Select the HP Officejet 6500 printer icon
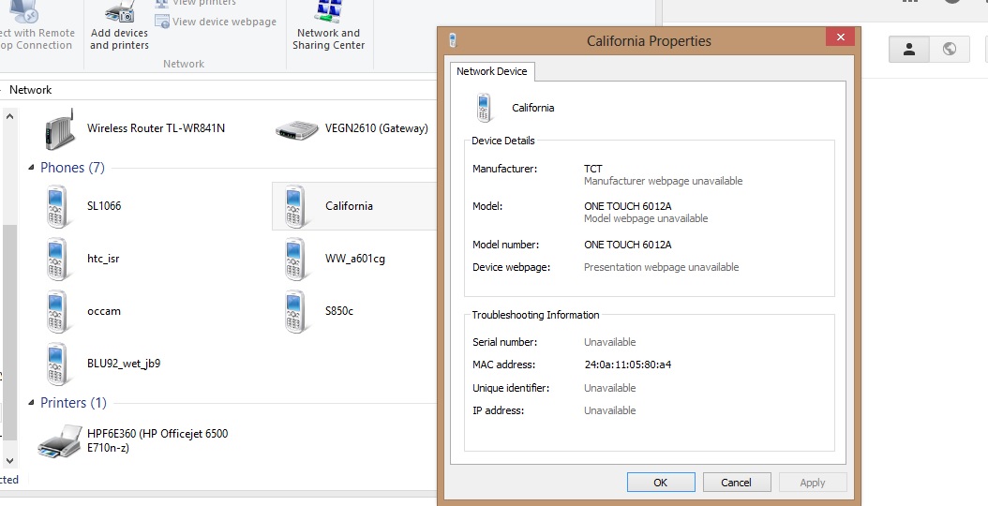The image size is (988, 506). [59, 440]
